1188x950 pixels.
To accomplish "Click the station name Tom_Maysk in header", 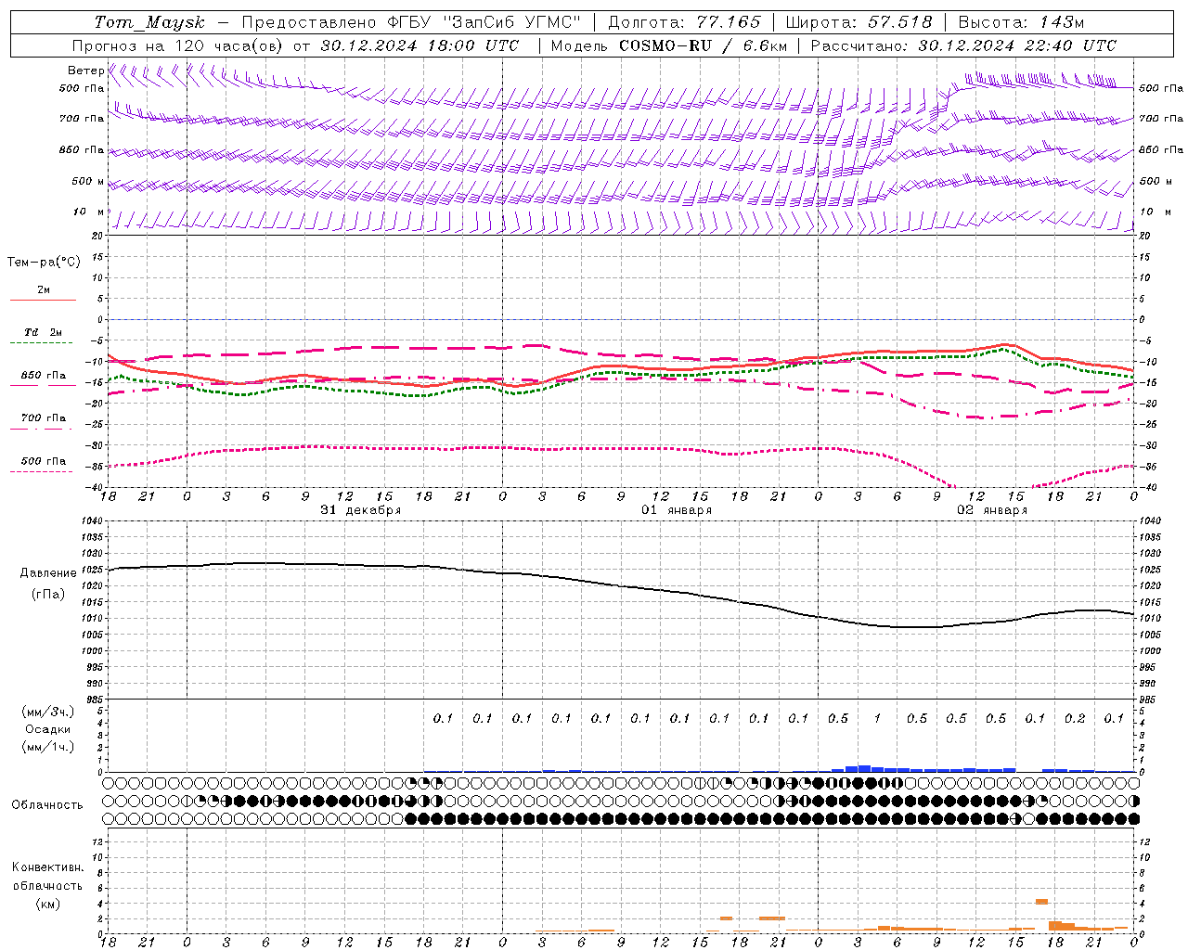I will (149, 22).
